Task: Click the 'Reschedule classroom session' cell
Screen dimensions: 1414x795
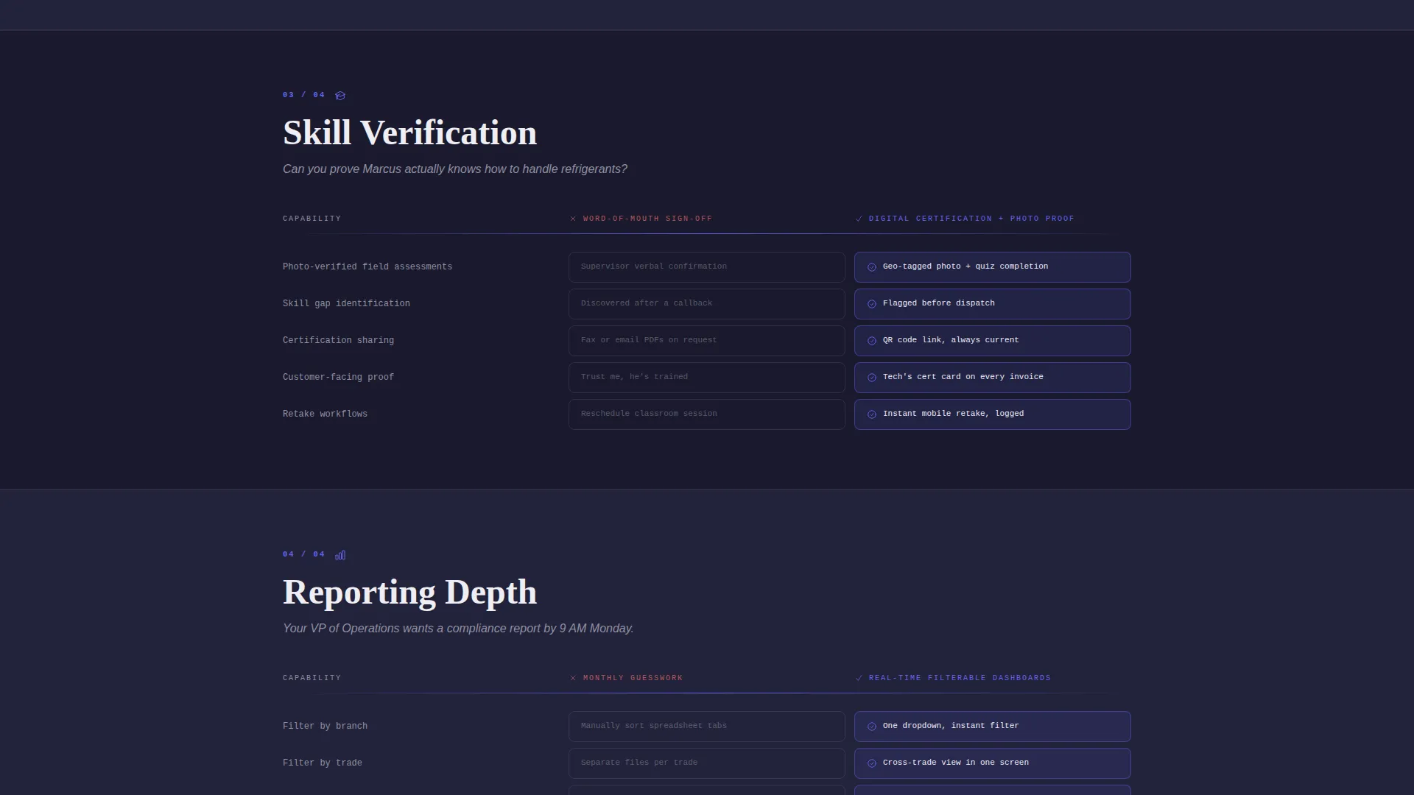Action: click(707, 414)
